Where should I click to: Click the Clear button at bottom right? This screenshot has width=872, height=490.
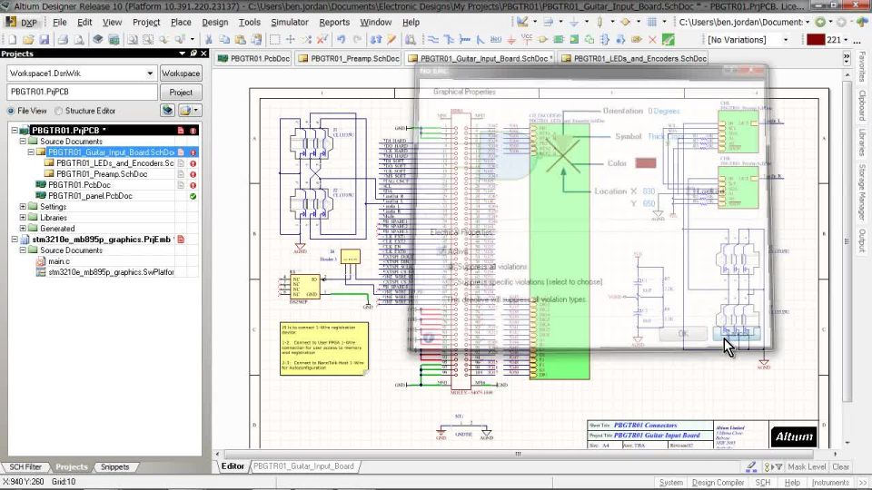[841, 466]
